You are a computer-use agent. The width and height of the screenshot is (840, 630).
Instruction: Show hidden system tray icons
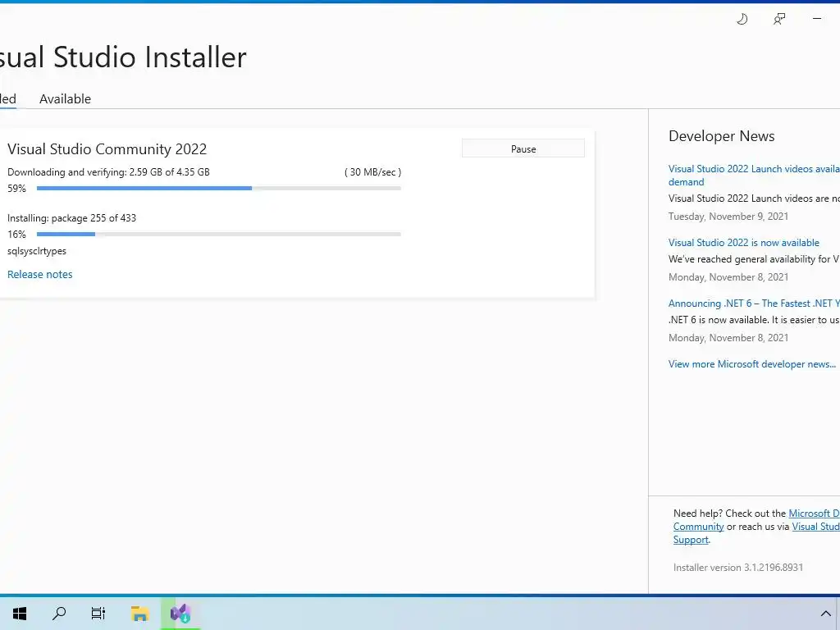click(x=825, y=614)
